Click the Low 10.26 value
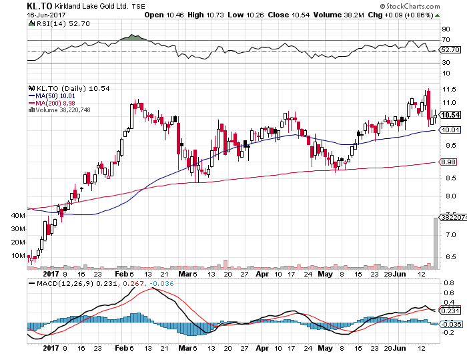The width and height of the screenshot is (467, 354). tap(246, 15)
